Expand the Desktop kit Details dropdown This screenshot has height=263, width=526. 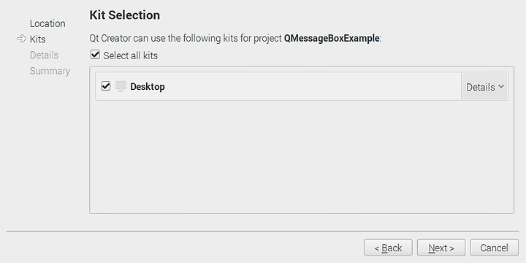click(x=485, y=86)
